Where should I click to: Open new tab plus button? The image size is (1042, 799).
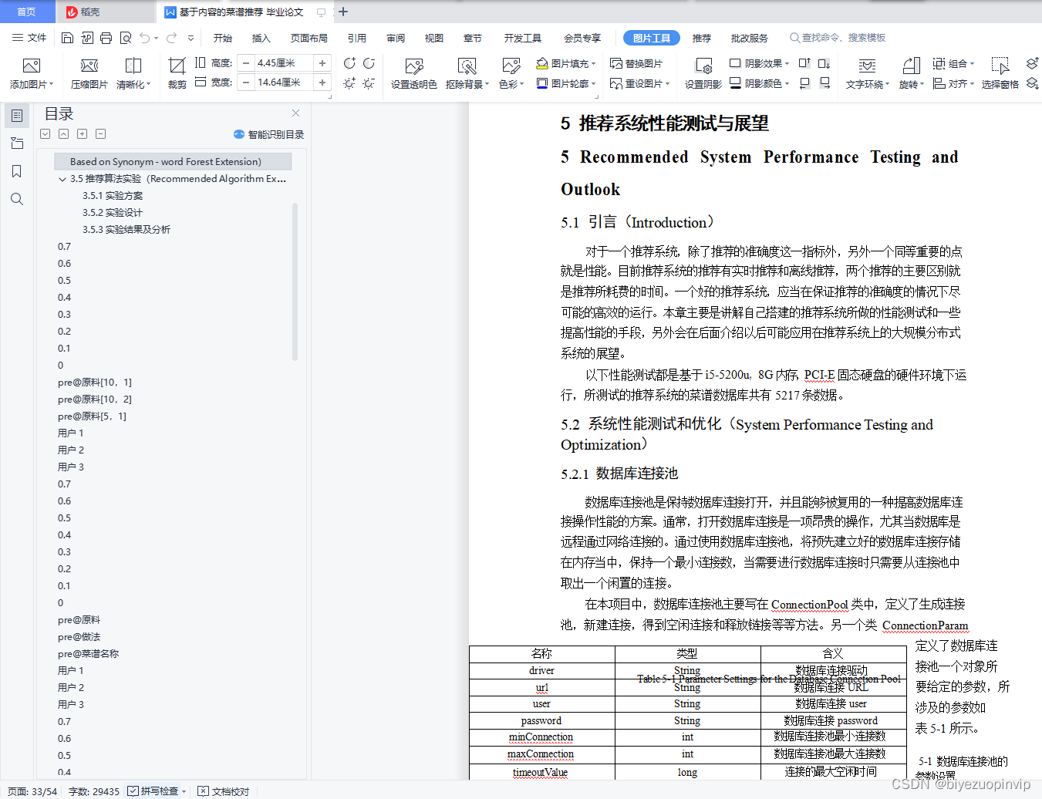click(343, 12)
